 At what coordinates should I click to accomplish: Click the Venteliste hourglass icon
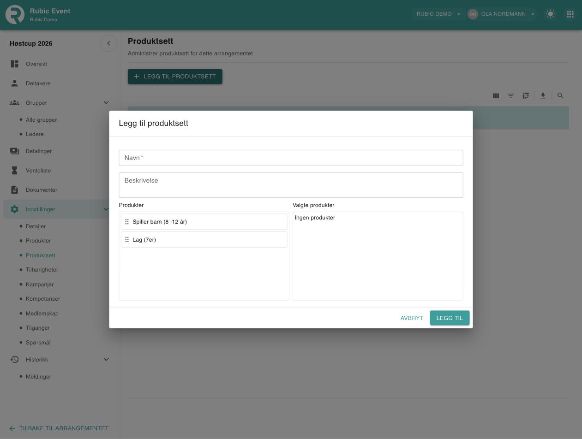click(x=15, y=171)
